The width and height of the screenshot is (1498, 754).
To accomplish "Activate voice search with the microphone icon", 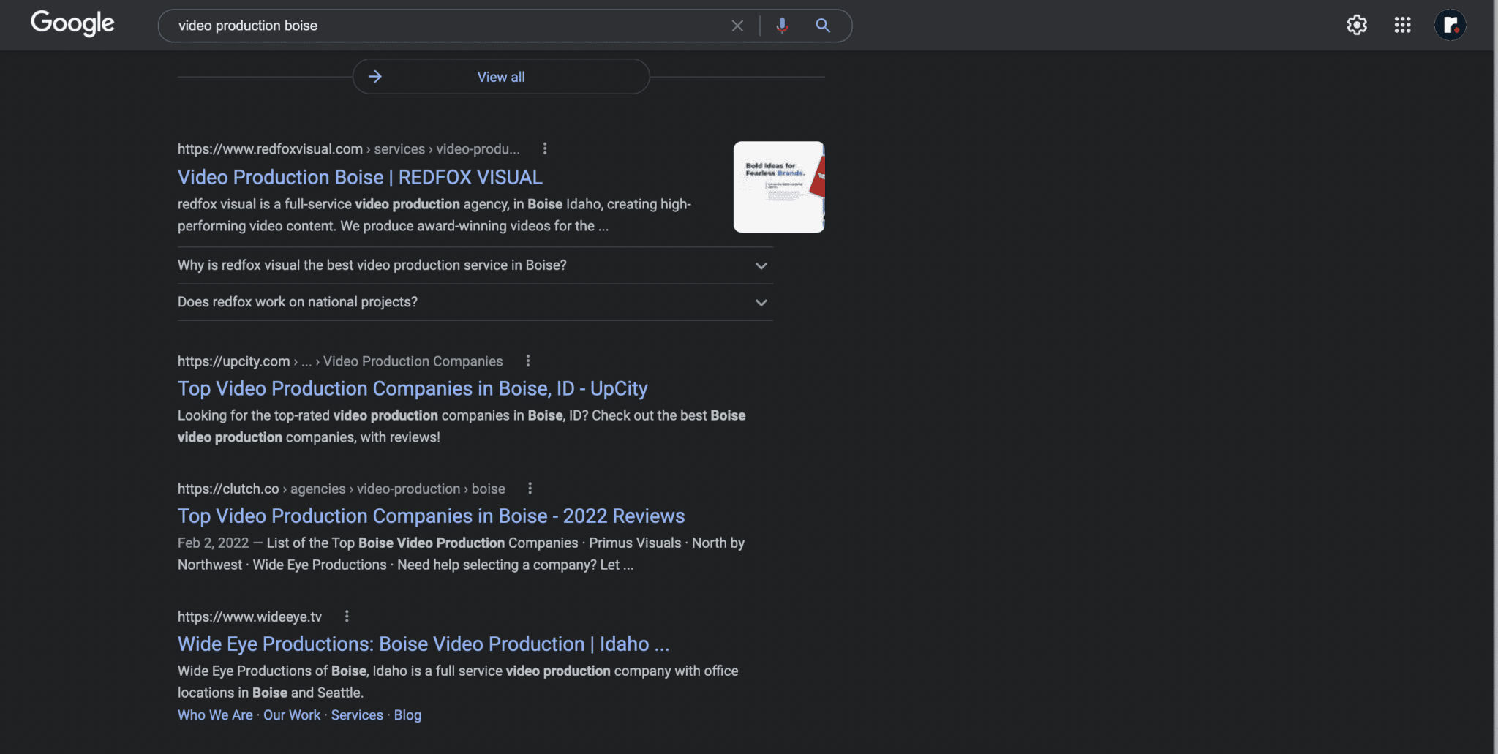I will 781,25.
